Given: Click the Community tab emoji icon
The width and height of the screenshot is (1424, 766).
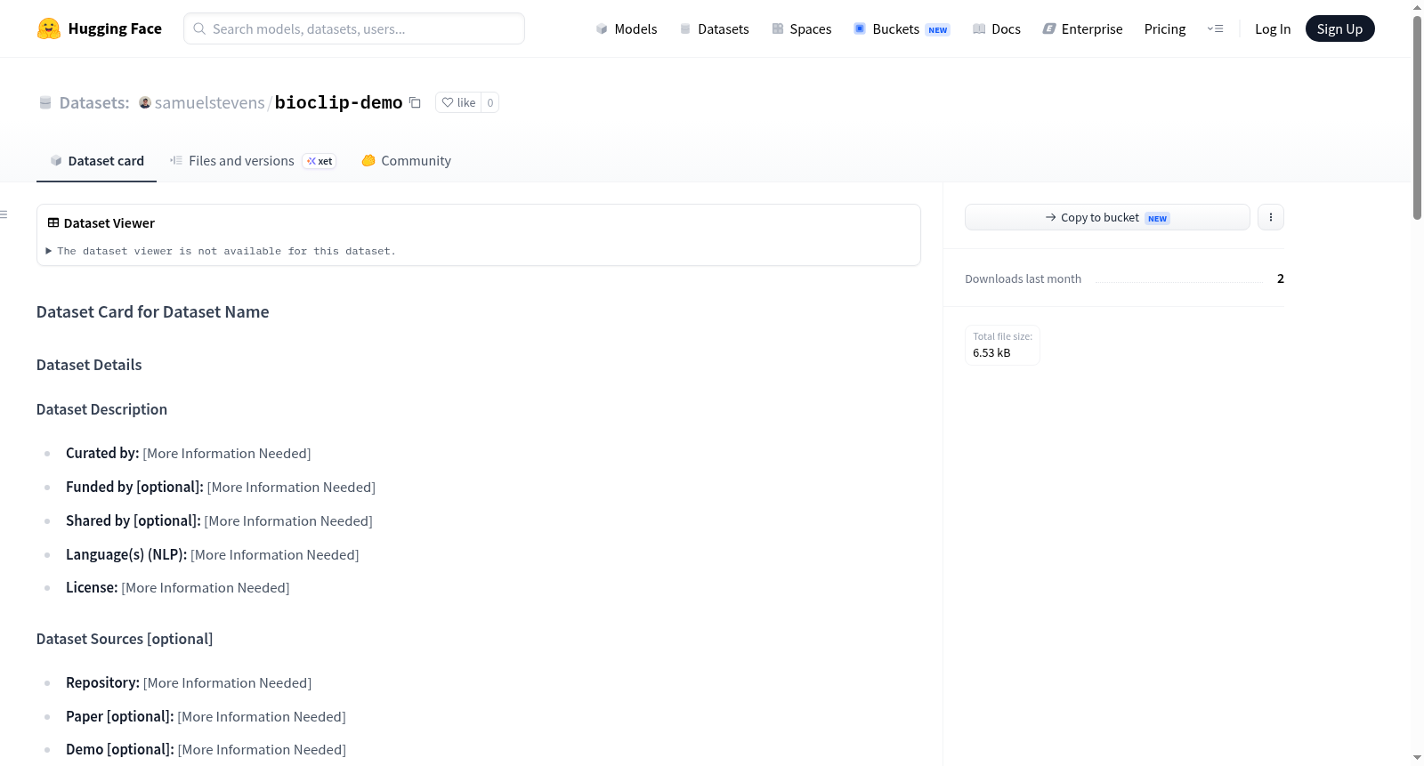Looking at the screenshot, I should coord(368,160).
